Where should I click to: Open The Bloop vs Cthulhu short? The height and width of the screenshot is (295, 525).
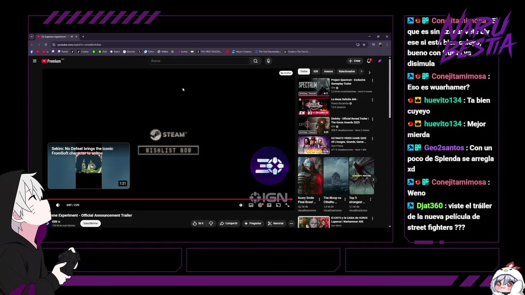tap(336, 176)
